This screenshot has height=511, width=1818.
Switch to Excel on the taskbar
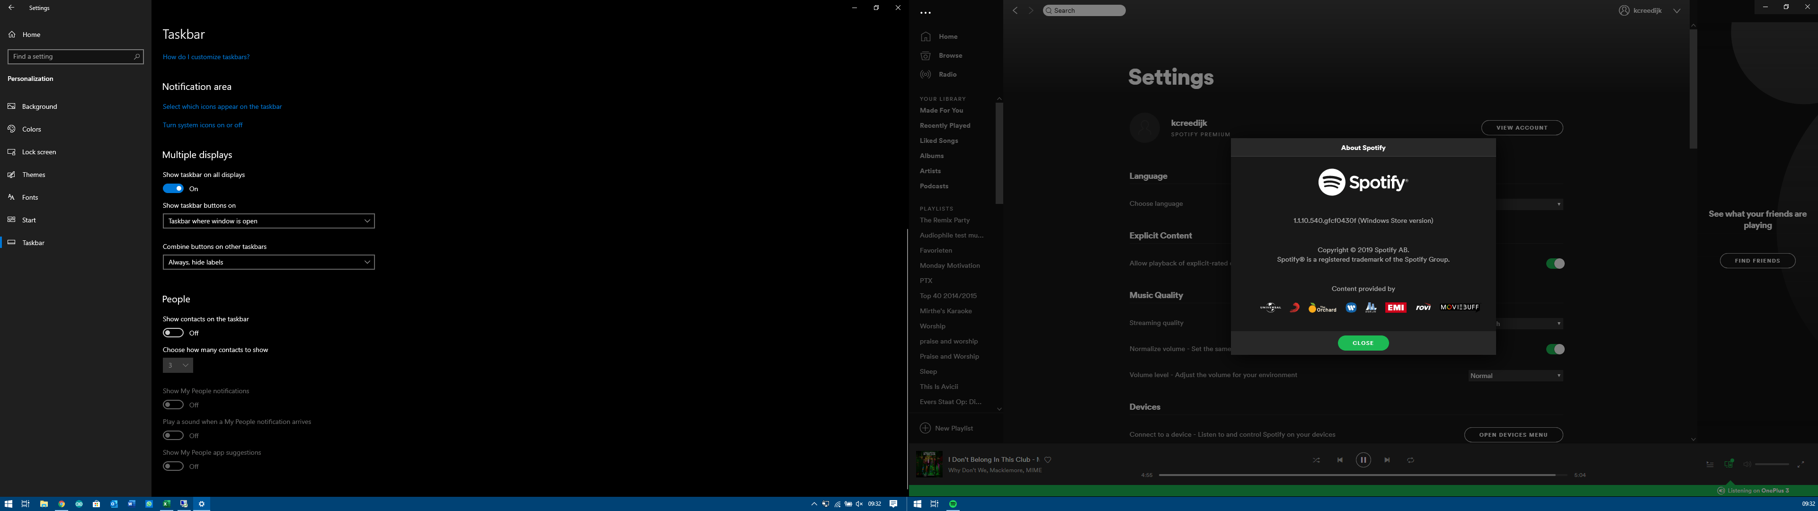(167, 504)
